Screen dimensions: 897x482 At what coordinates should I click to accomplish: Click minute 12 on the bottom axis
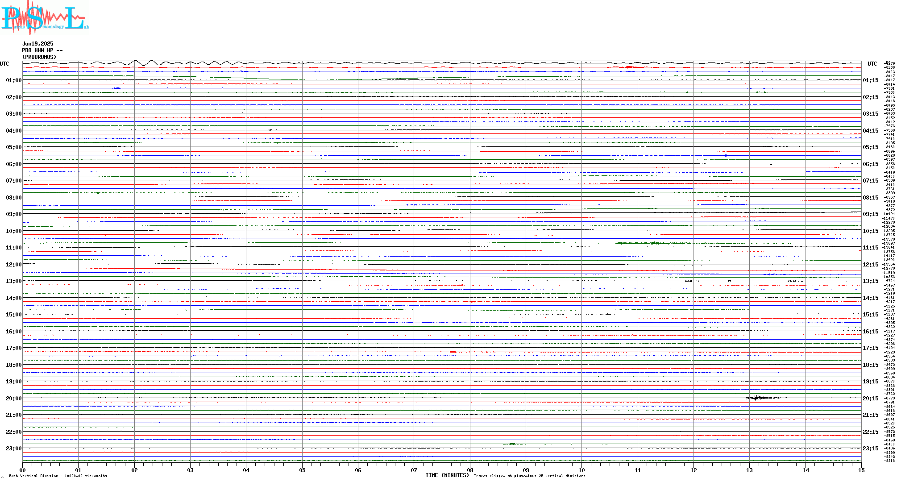coord(694,470)
